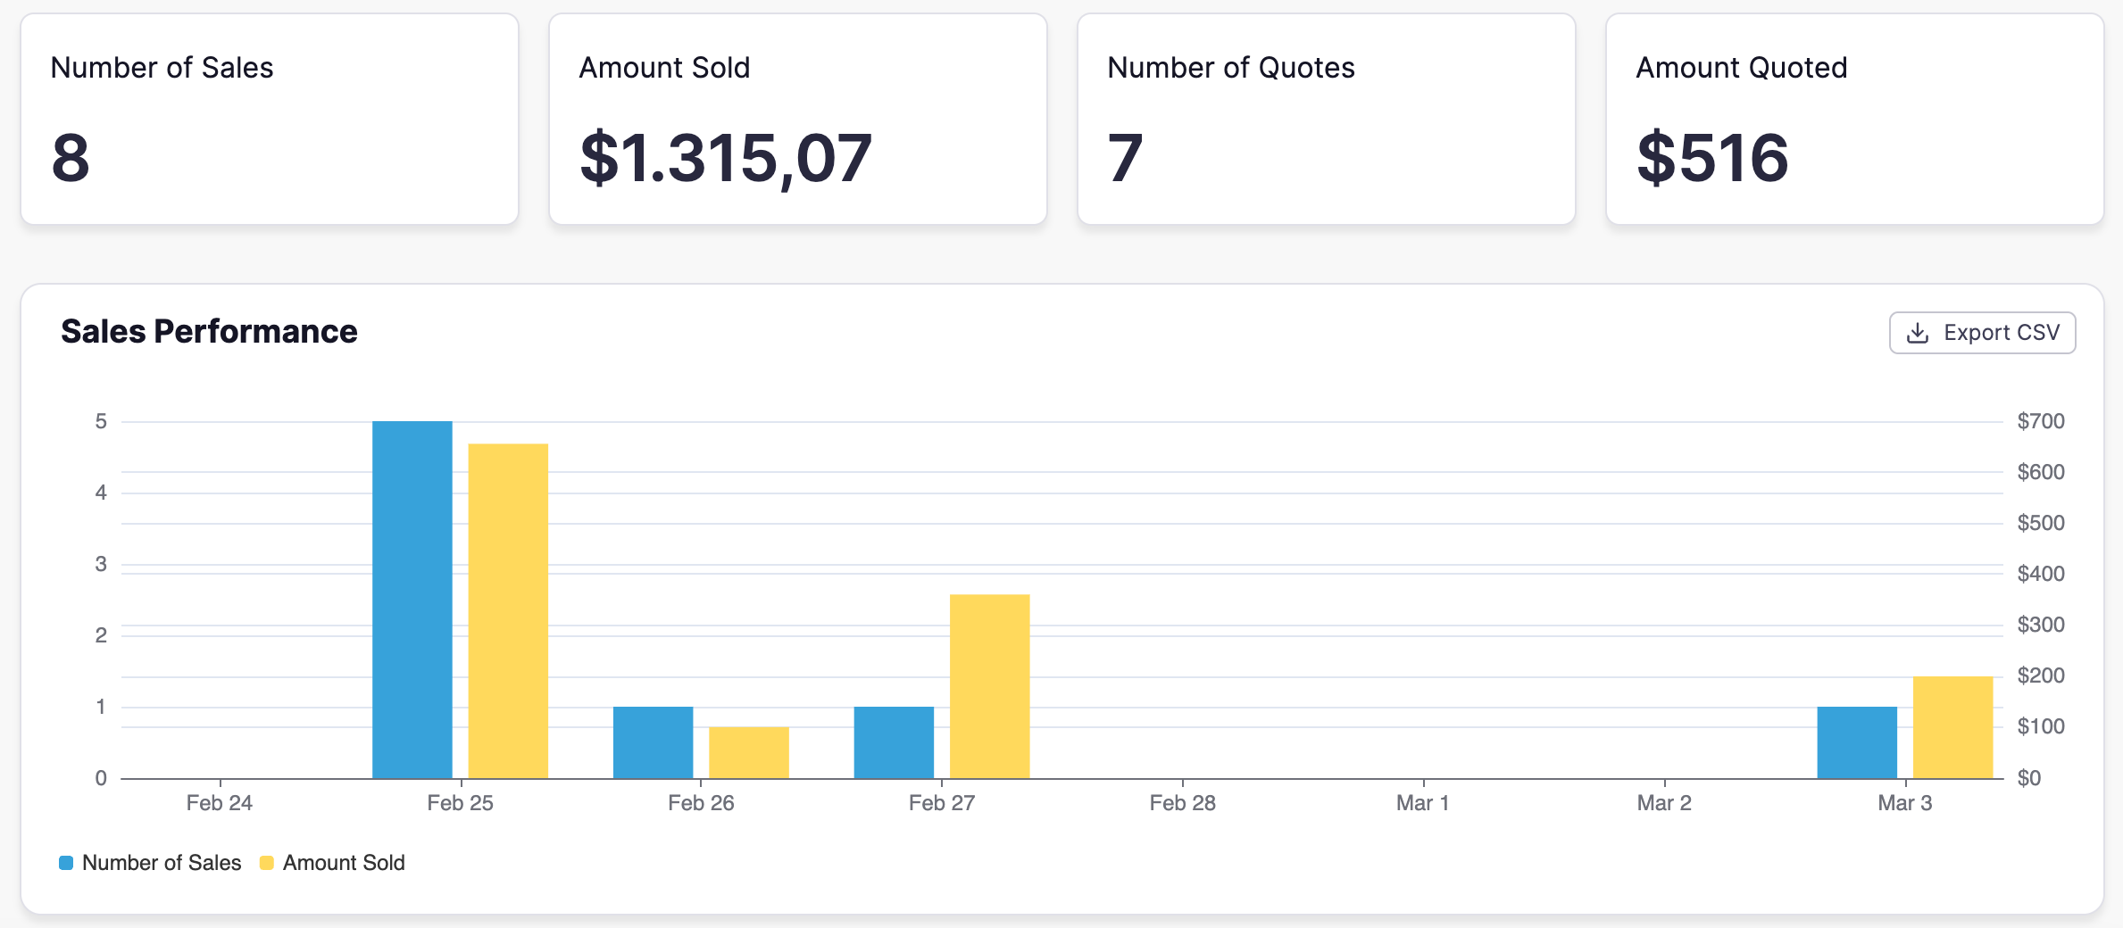Image resolution: width=2123 pixels, height=928 pixels.
Task: Open the Amount Quoted $516 card
Action: click(x=1854, y=119)
